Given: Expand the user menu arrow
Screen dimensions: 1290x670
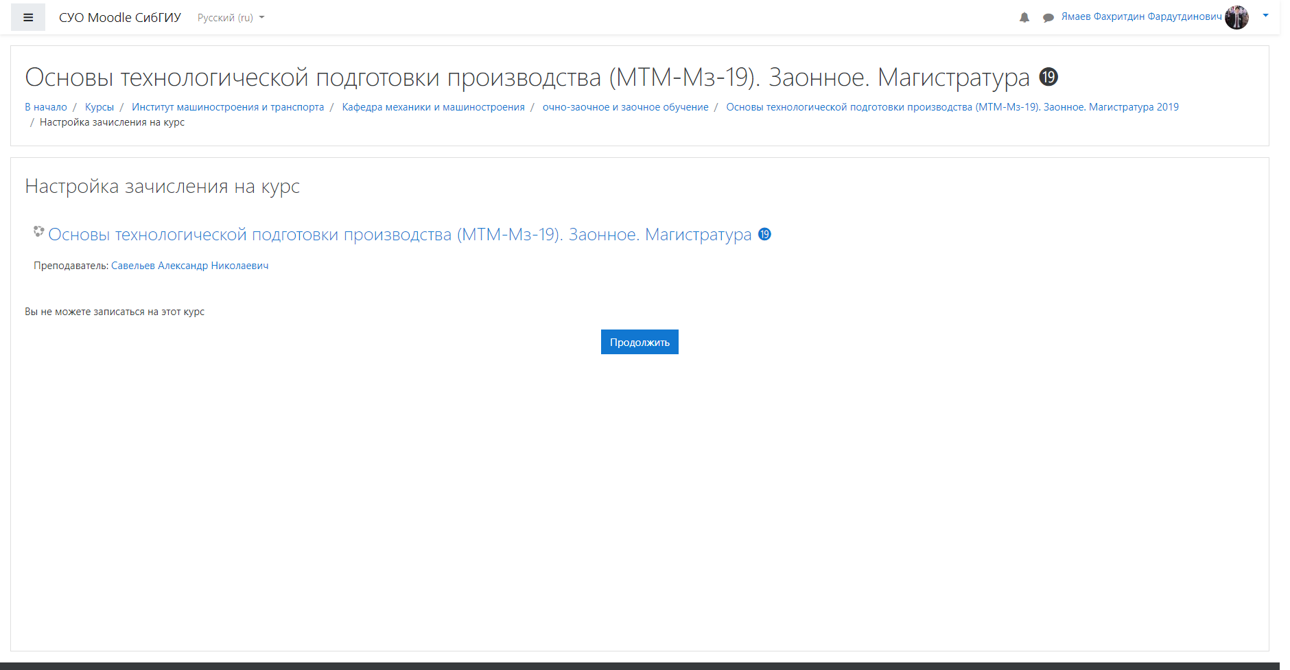Looking at the screenshot, I should [1266, 15].
